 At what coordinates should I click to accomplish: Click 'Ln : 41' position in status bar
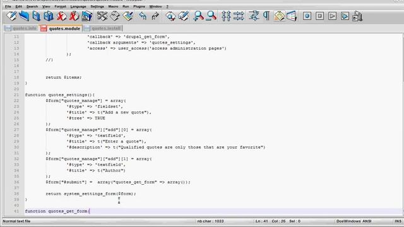pos(262,221)
